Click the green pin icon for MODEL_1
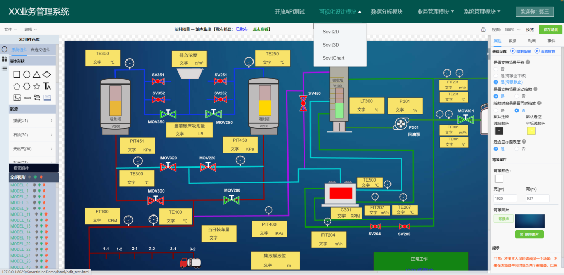 click(x=39, y=190)
